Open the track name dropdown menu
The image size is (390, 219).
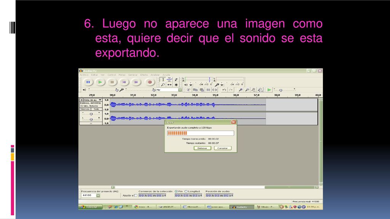tap(100, 100)
